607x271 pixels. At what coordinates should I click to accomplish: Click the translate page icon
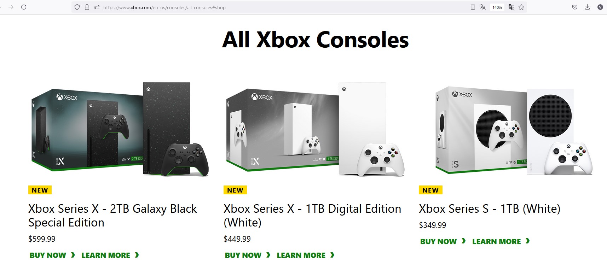[483, 7]
